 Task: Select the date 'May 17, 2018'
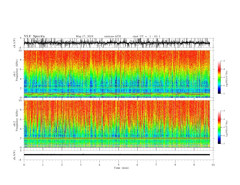click(x=85, y=36)
